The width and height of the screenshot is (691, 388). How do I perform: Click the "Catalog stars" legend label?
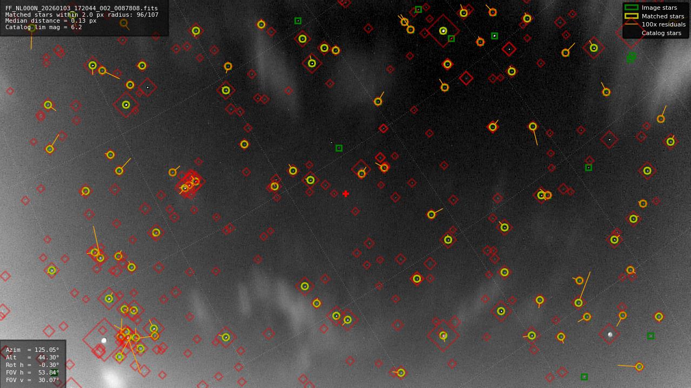click(661, 33)
